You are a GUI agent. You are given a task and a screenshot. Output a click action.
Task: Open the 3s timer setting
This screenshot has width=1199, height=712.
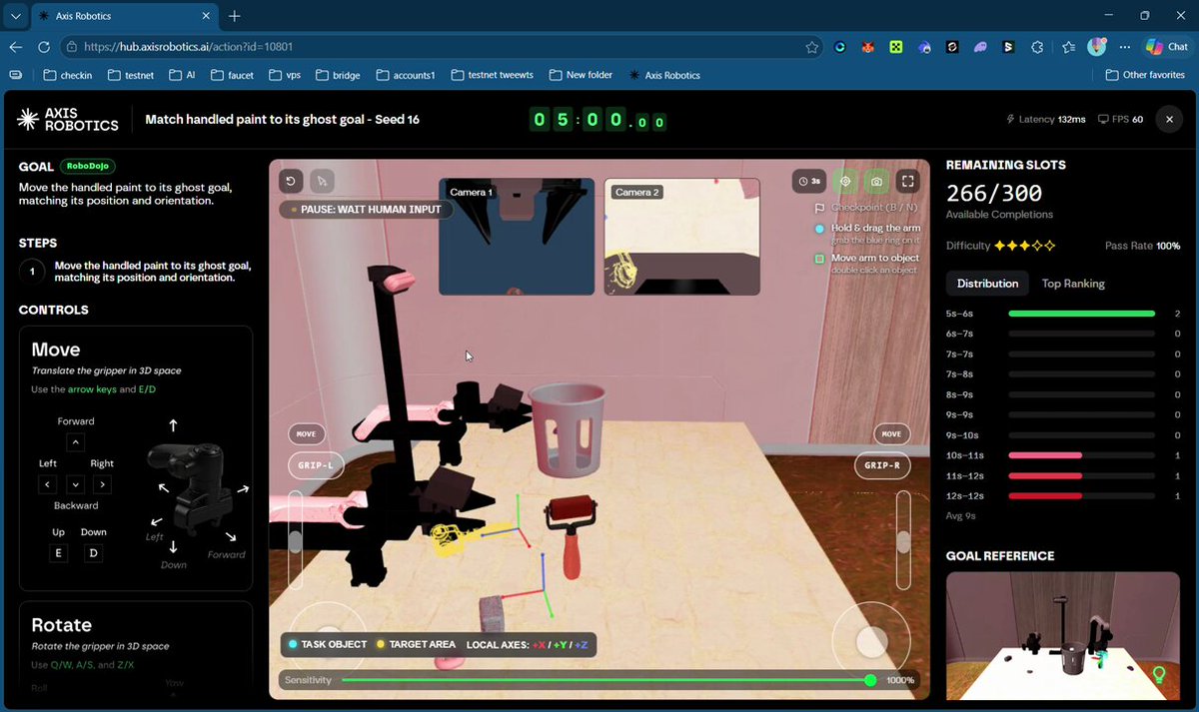pyautogui.click(x=809, y=181)
